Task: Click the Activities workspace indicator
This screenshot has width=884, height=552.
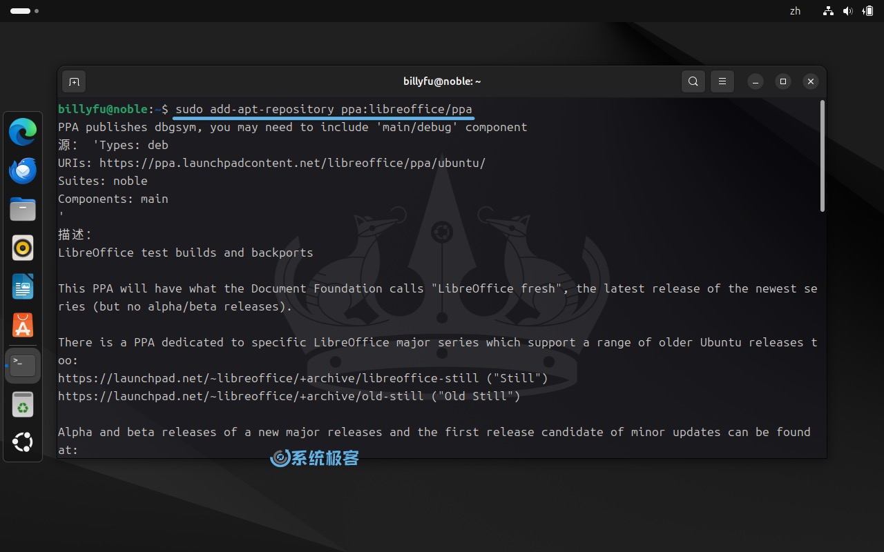Action: (24, 11)
